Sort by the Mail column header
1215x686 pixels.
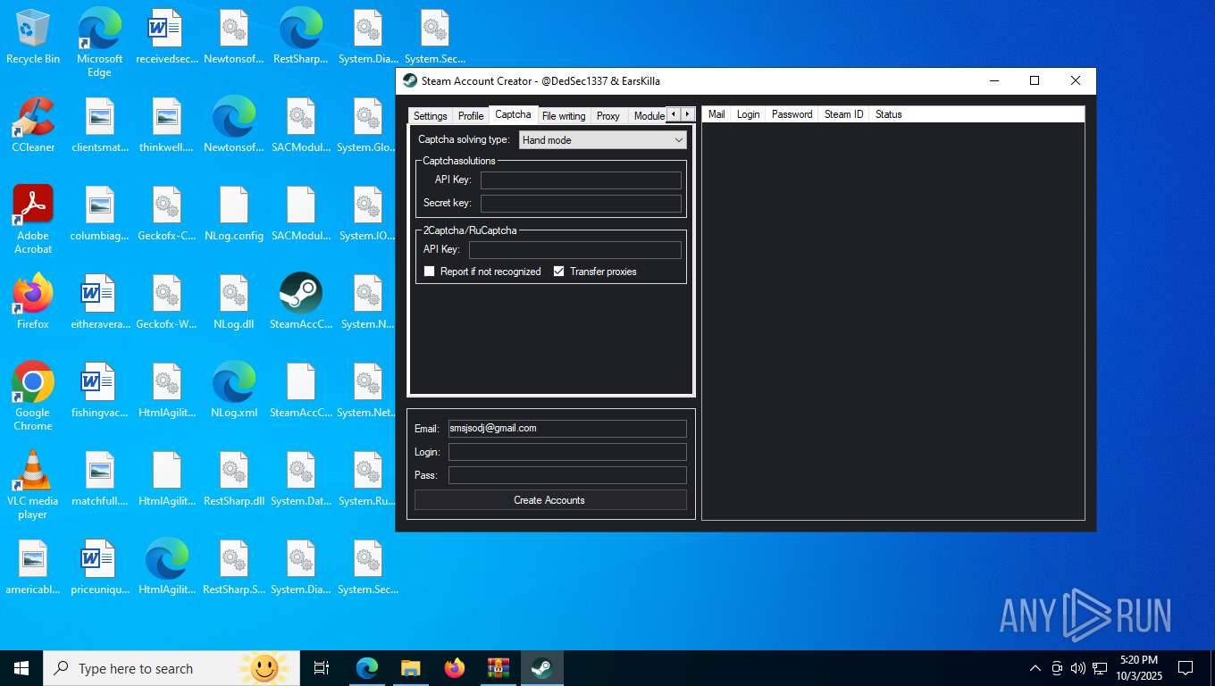point(716,114)
